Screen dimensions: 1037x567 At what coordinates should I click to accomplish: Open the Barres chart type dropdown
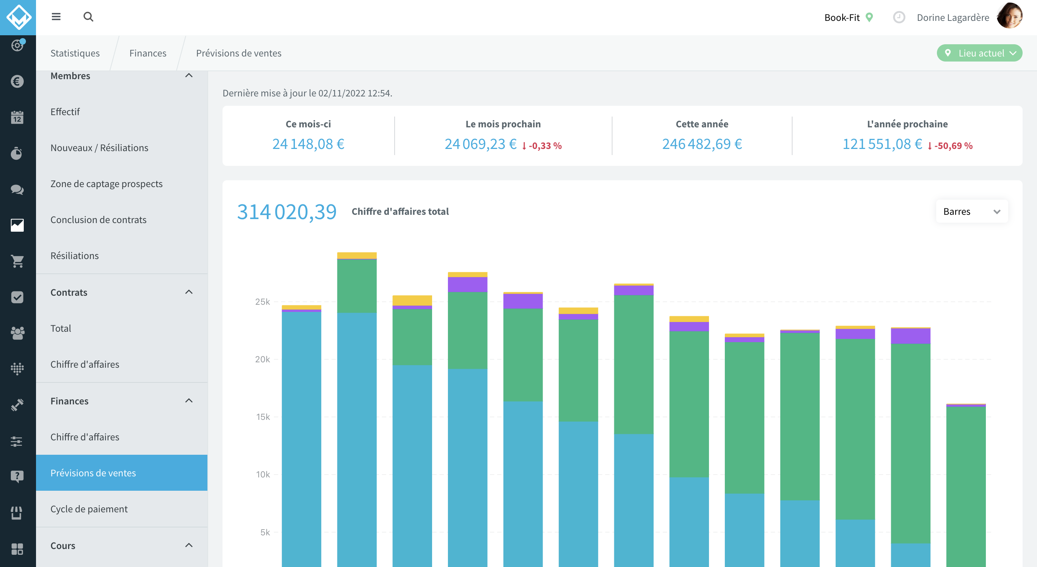[x=972, y=212]
